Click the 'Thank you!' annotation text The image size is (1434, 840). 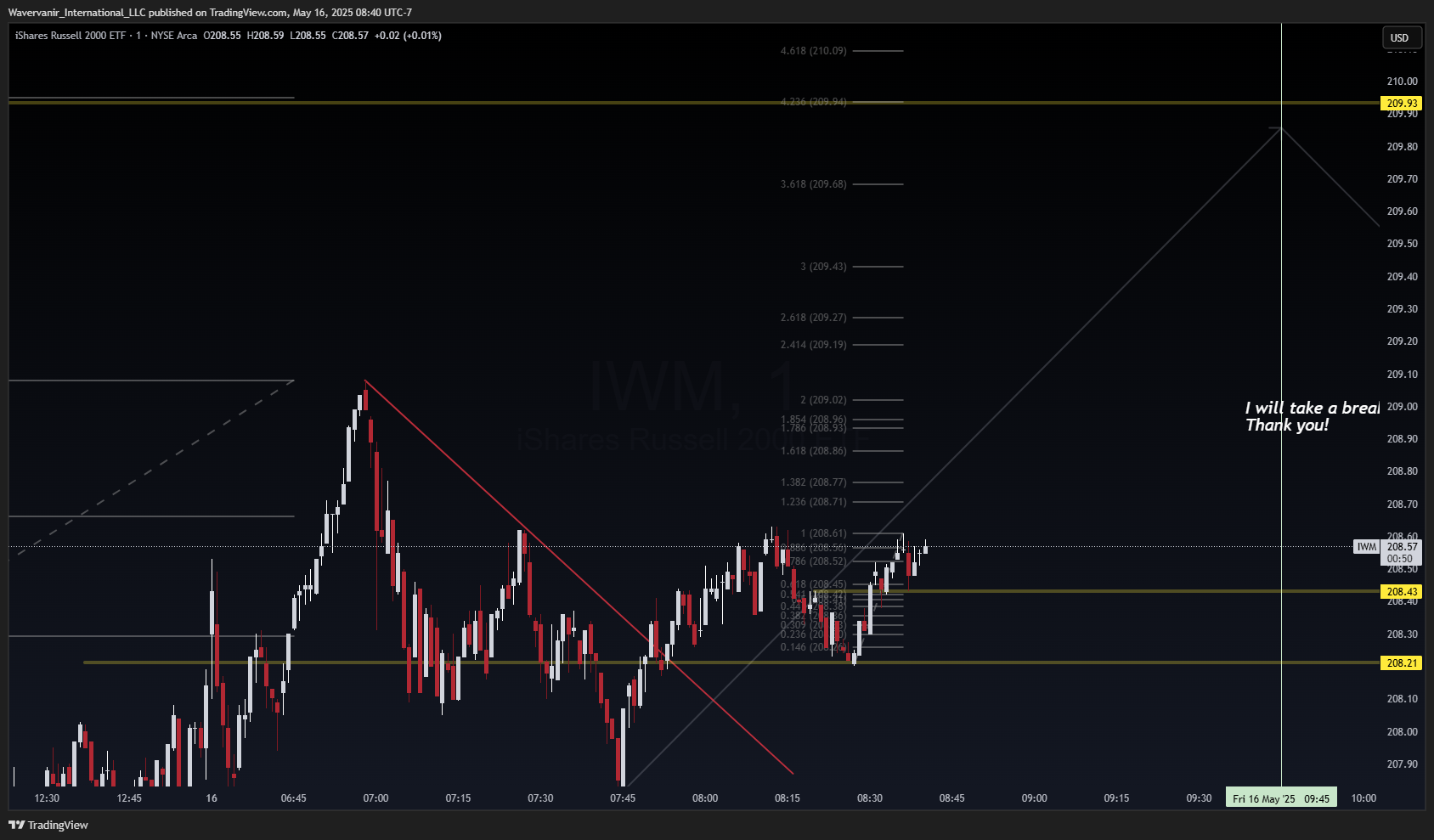point(1287,426)
